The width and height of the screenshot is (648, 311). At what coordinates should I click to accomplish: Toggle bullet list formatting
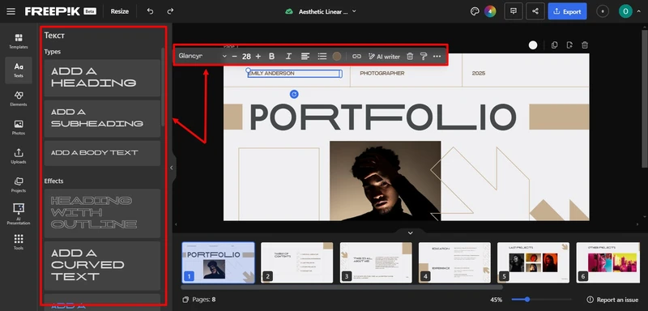(x=322, y=56)
